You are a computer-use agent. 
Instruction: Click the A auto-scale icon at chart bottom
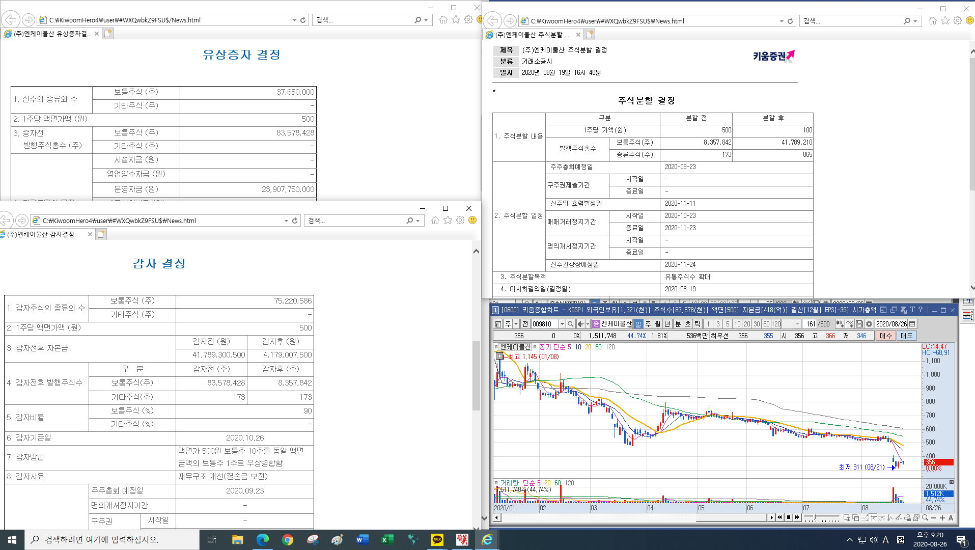click(951, 518)
